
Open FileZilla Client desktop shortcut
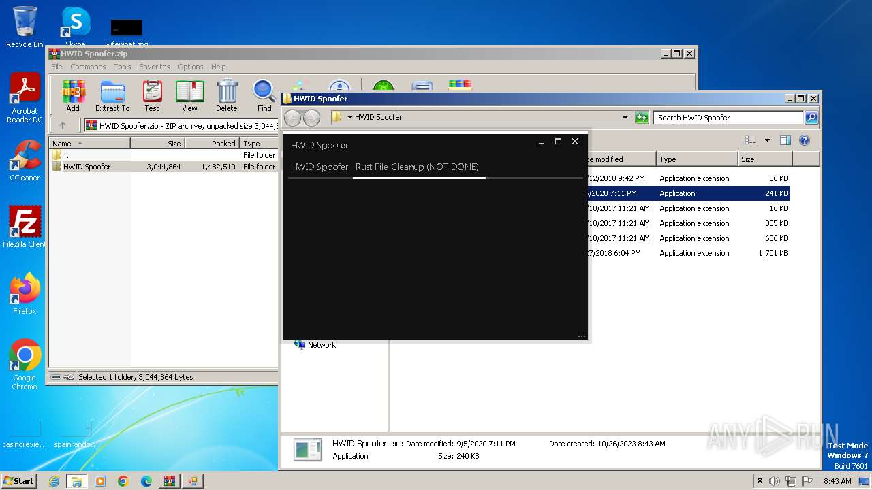pos(25,227)
